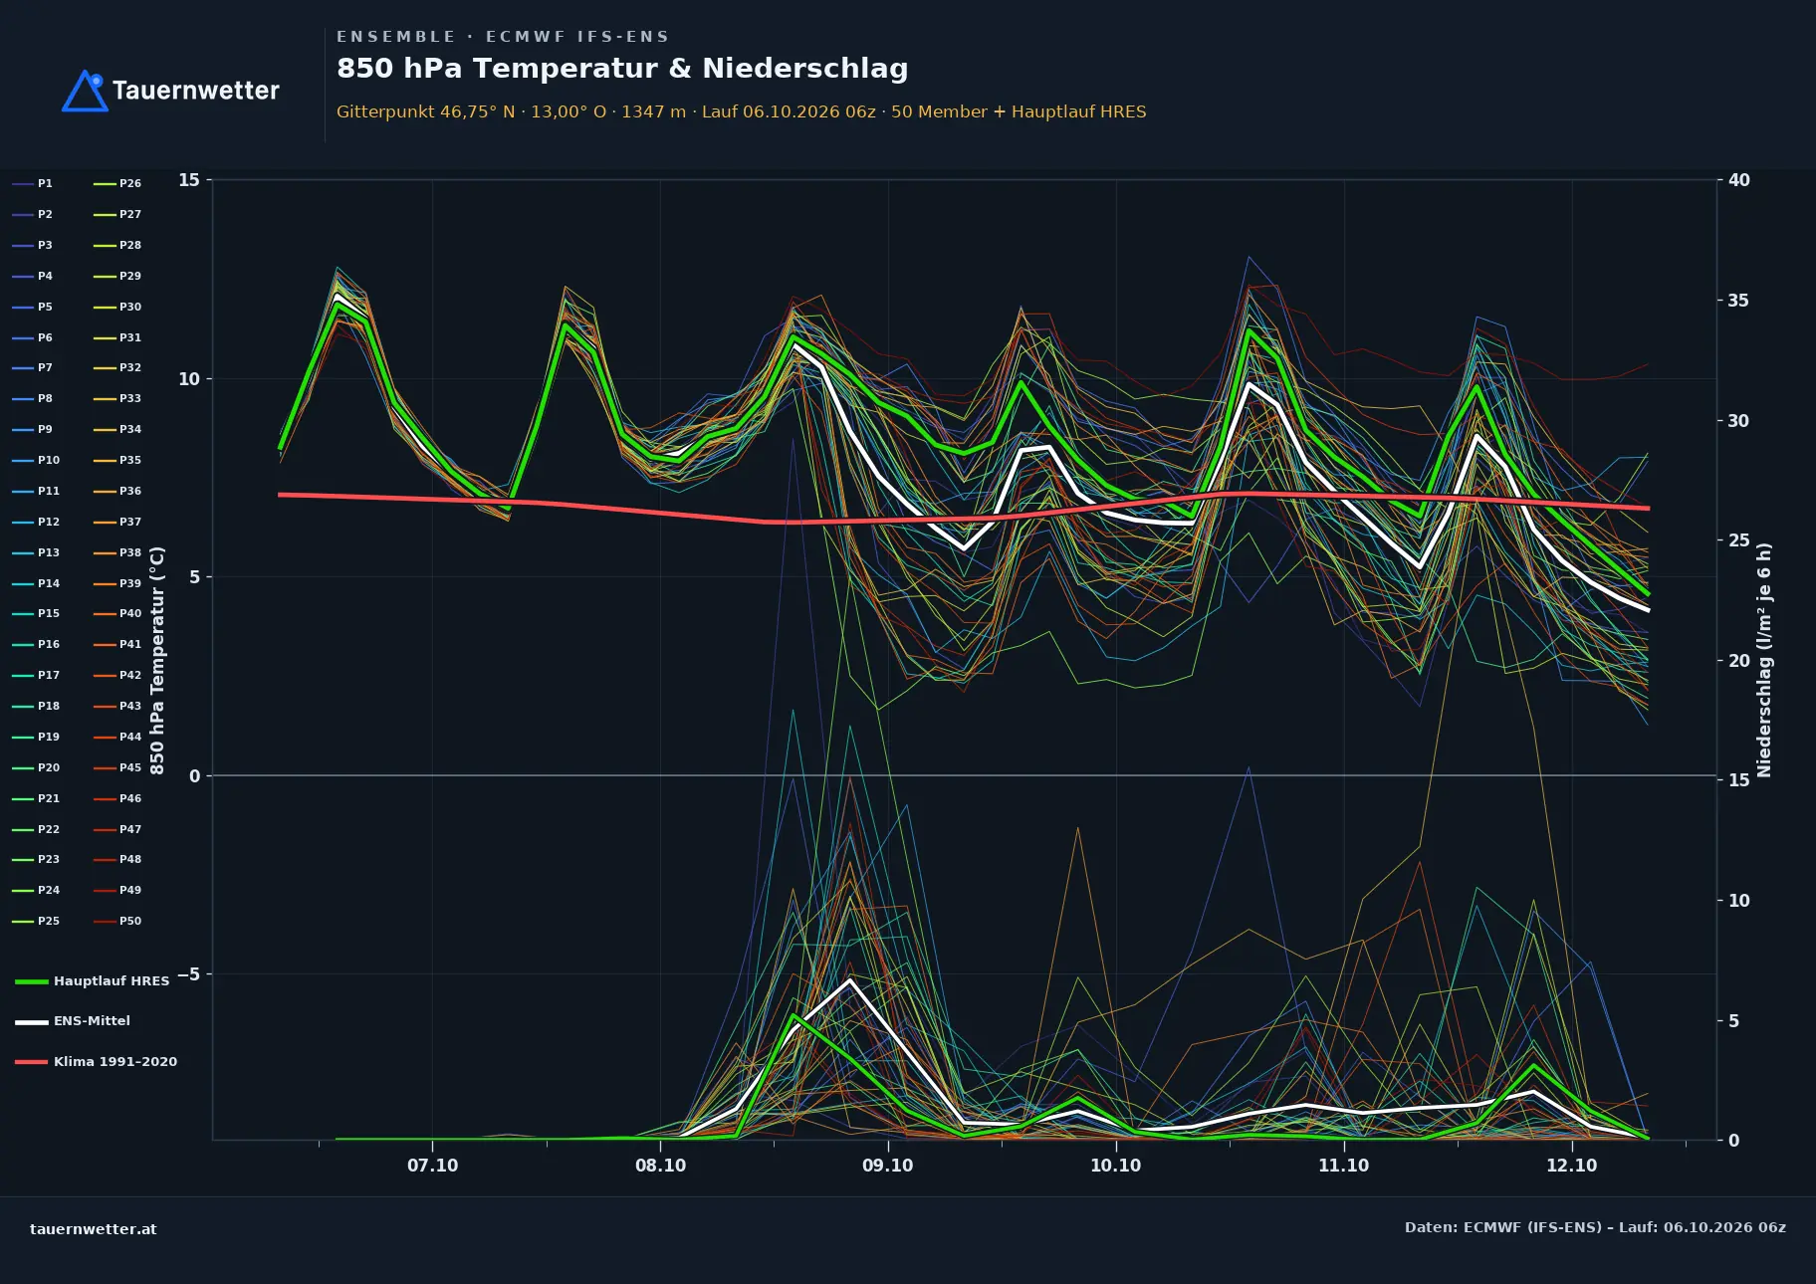Click the 08.10 date axis label
The width and height of the screenshot is (1816, 1284).
660,1166
